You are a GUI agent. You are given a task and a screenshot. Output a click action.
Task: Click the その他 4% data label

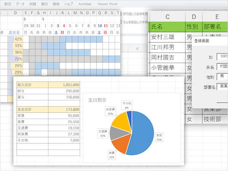coord(127,105)
